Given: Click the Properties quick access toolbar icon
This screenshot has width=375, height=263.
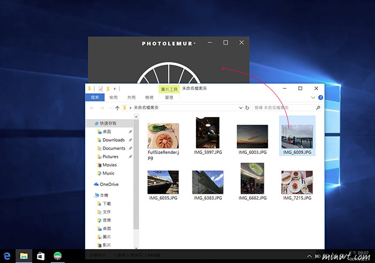Looking at the screenshot, I should point(101,89).
